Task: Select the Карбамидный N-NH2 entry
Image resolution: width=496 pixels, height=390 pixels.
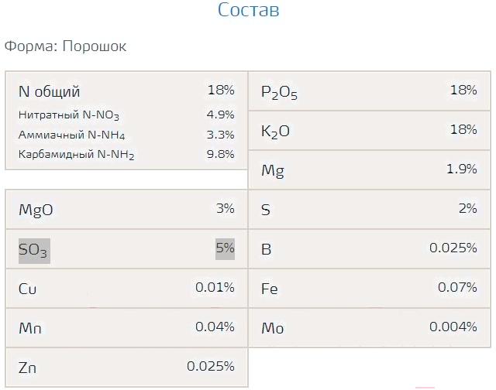Action: 126,155
